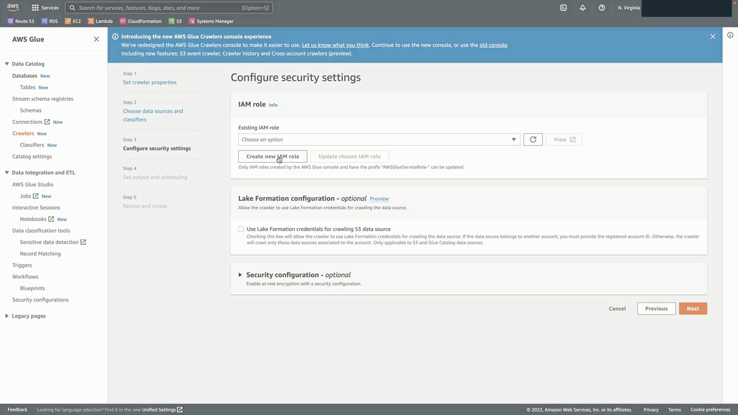Image resolution: width=738 pixels, height=415 pixels.
Task: Open Set crawler properties step link
Action: (149, 82)
